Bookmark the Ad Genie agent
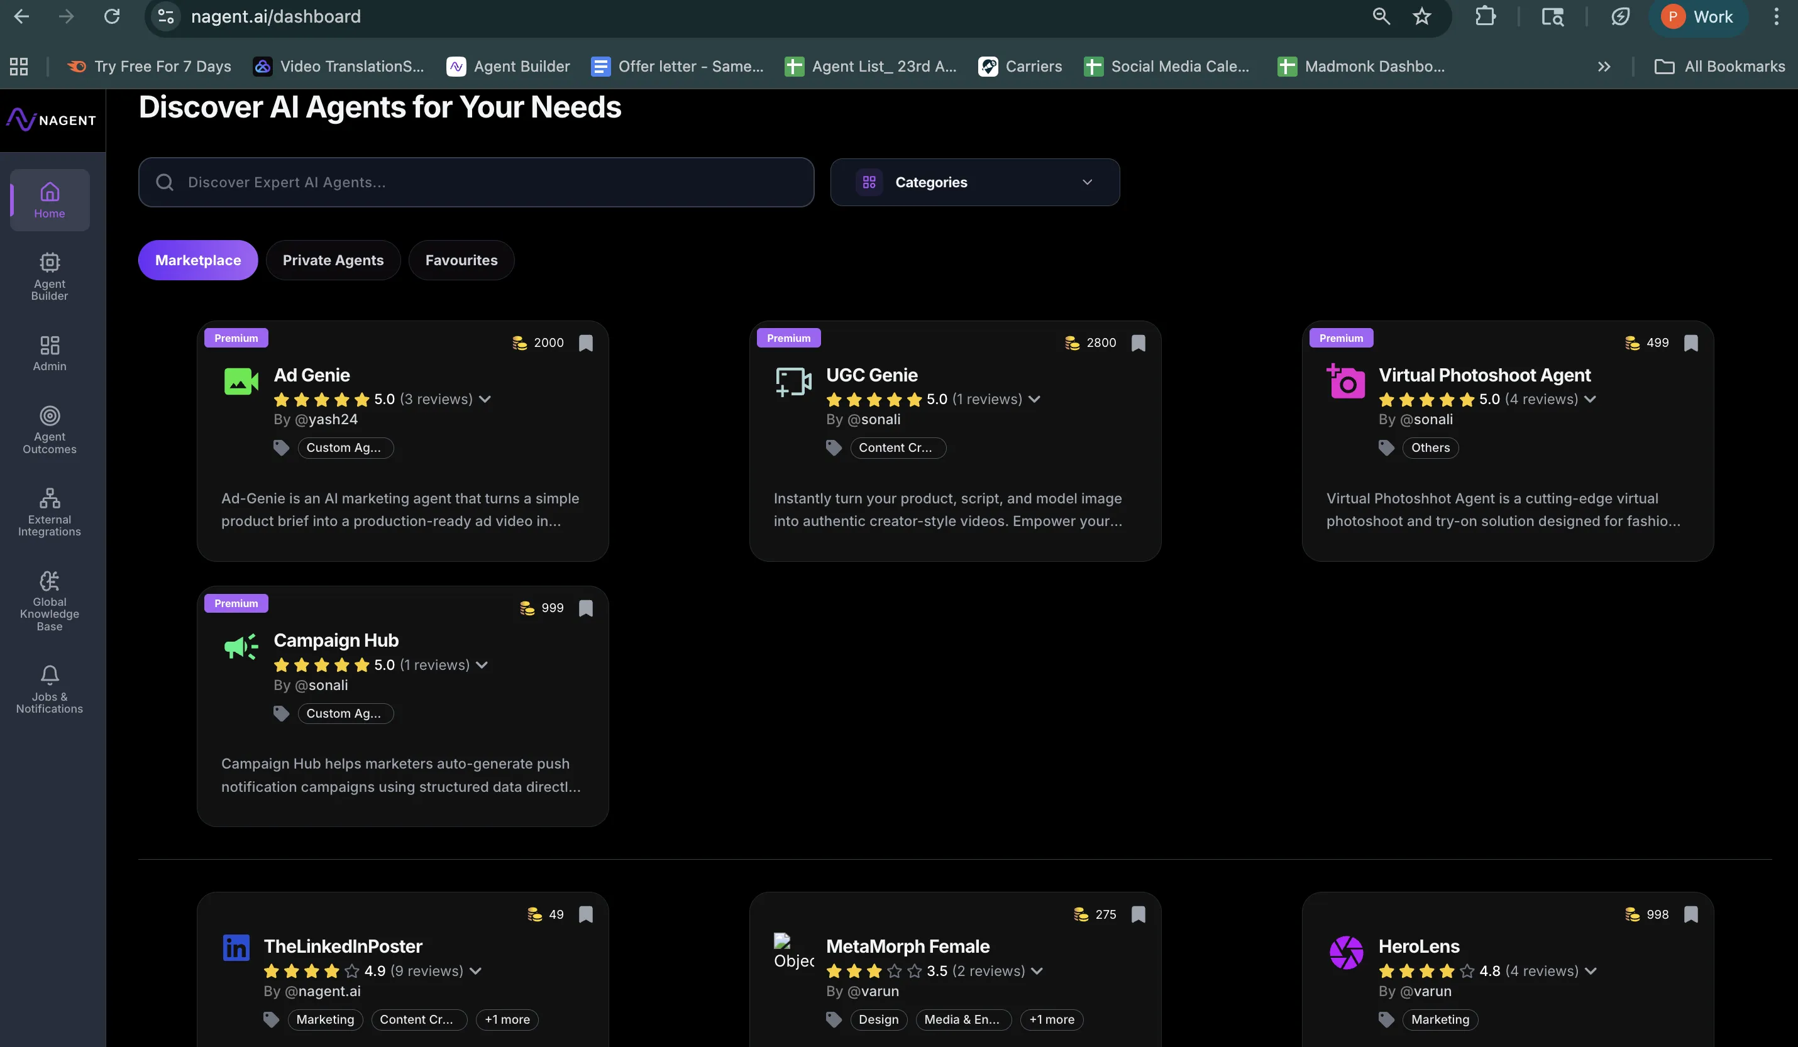Image resolution: width=1798 pixels, height=1047 pixels. coord(586,343)
